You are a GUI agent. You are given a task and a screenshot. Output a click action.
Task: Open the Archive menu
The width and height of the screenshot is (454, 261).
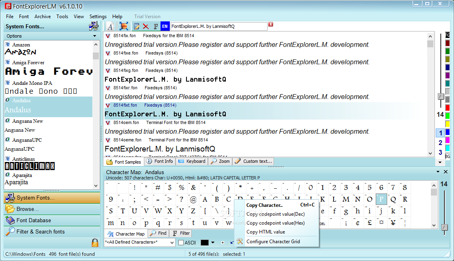point(43,17)
